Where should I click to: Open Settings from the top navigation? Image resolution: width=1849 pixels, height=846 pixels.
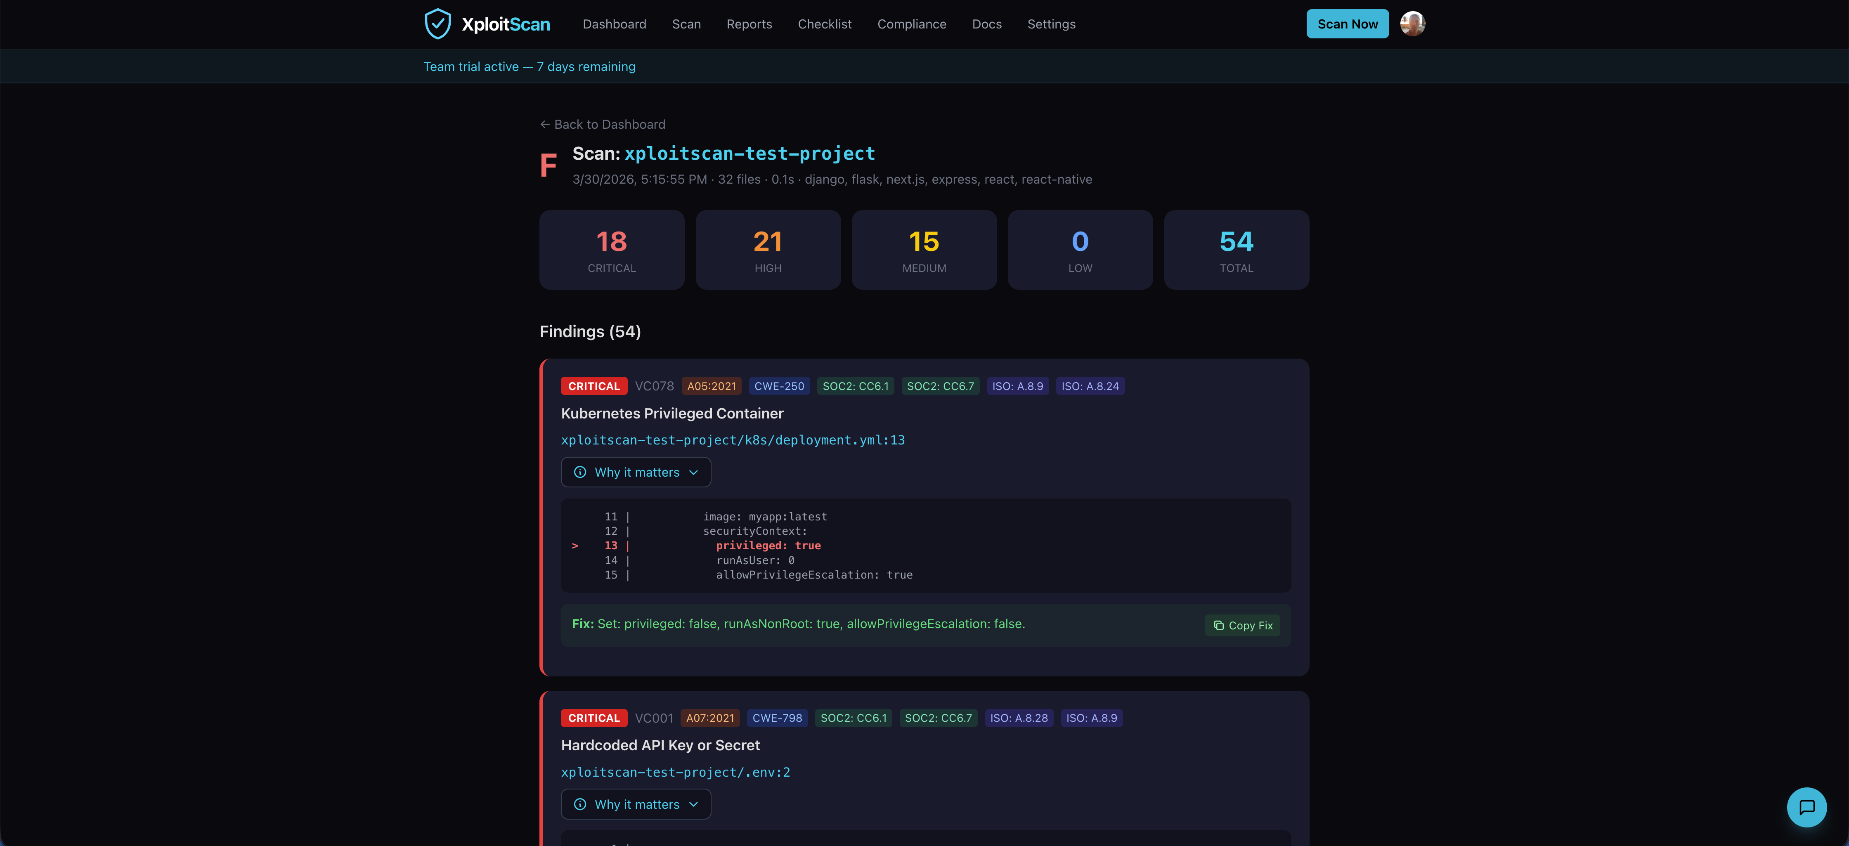pyautogui.click(x=1051, y=24)
